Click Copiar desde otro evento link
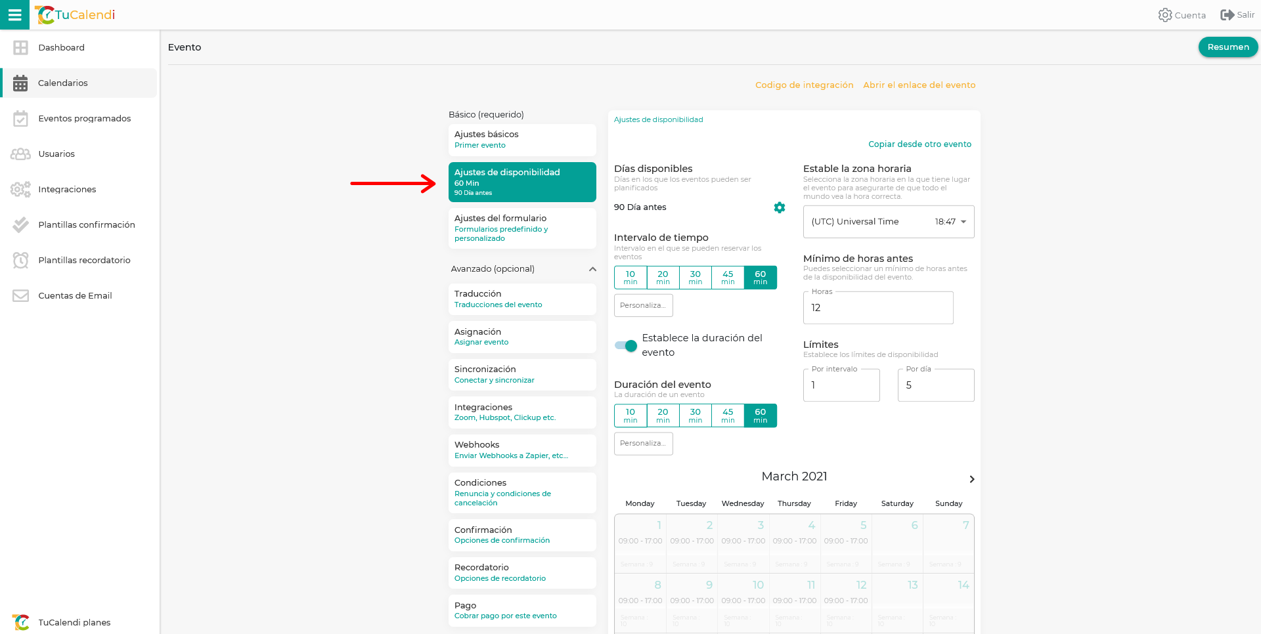 click(919, 144)
